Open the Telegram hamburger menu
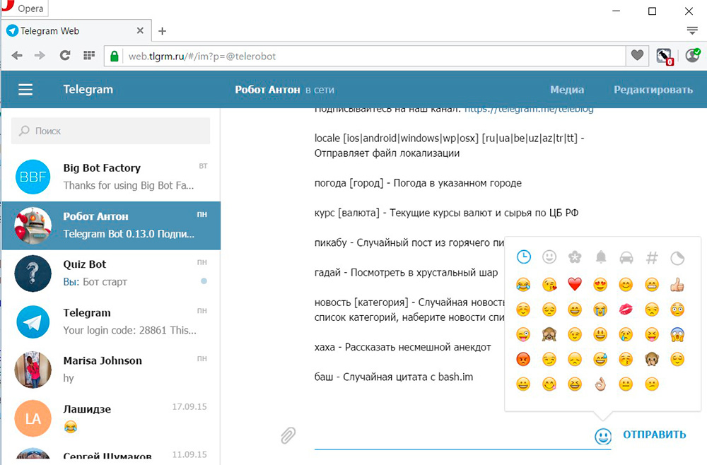This screenshot has height=465, width=707. [x=25, y=90]
